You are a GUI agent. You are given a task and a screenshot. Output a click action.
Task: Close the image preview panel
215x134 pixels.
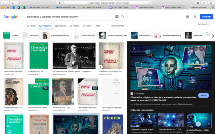point(134,49)
